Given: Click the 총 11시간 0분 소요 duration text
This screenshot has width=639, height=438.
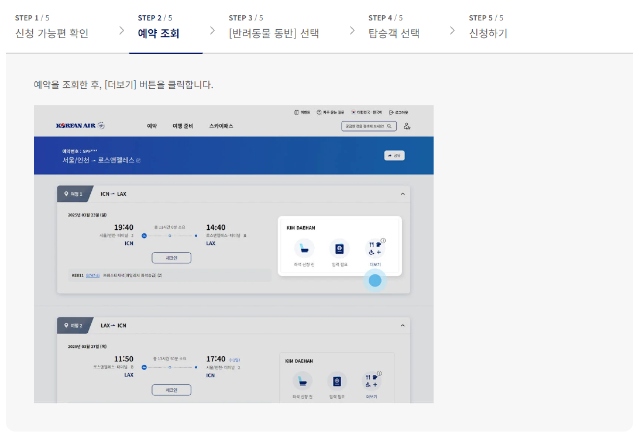Looking at the screenshot, I should click(170, 227).
